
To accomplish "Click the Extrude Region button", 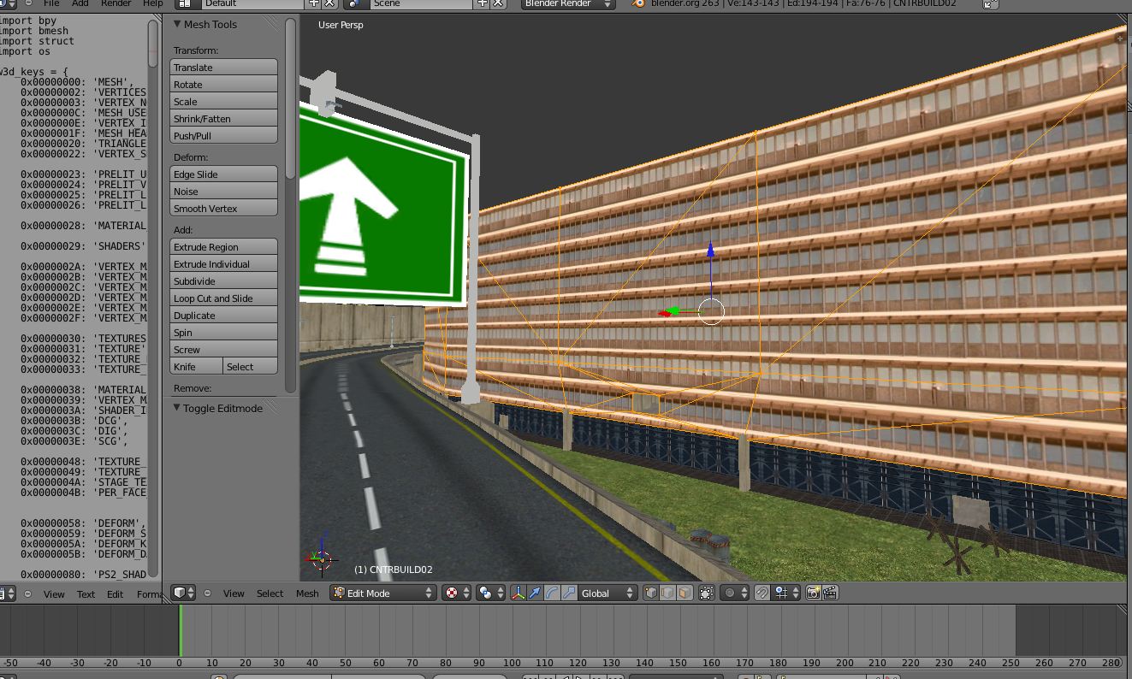I will coord(223,247).
